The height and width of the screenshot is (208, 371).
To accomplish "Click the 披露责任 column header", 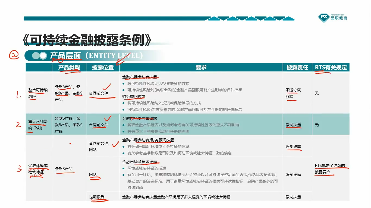I will [x=297, y=67].
